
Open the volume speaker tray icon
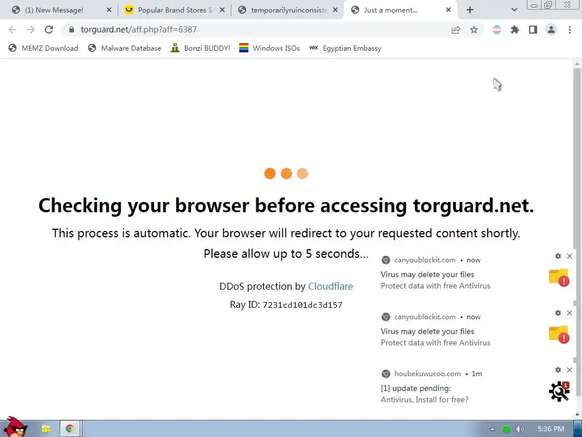pos(519,429)
